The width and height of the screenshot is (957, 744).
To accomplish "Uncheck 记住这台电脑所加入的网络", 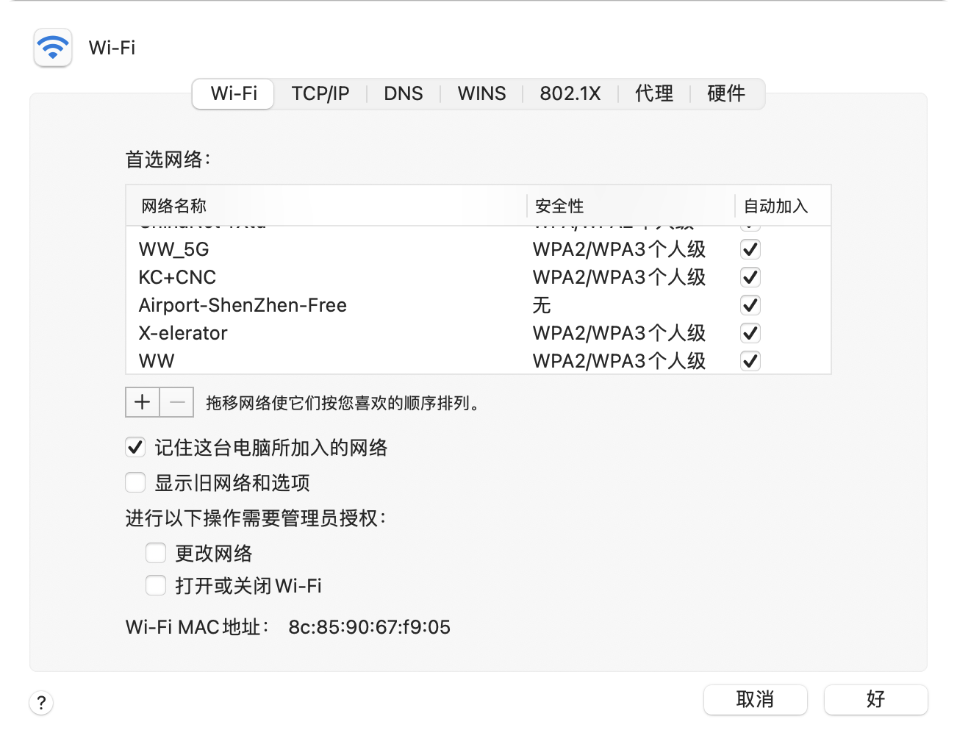I will [x=135, y=447].
